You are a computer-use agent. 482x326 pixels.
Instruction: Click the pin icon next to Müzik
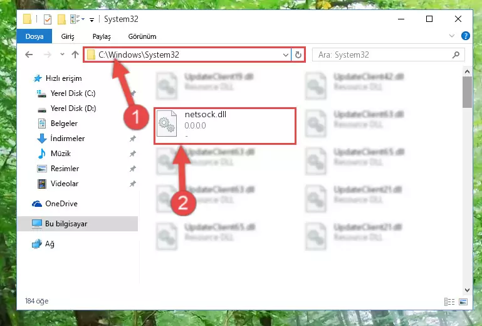132,154
